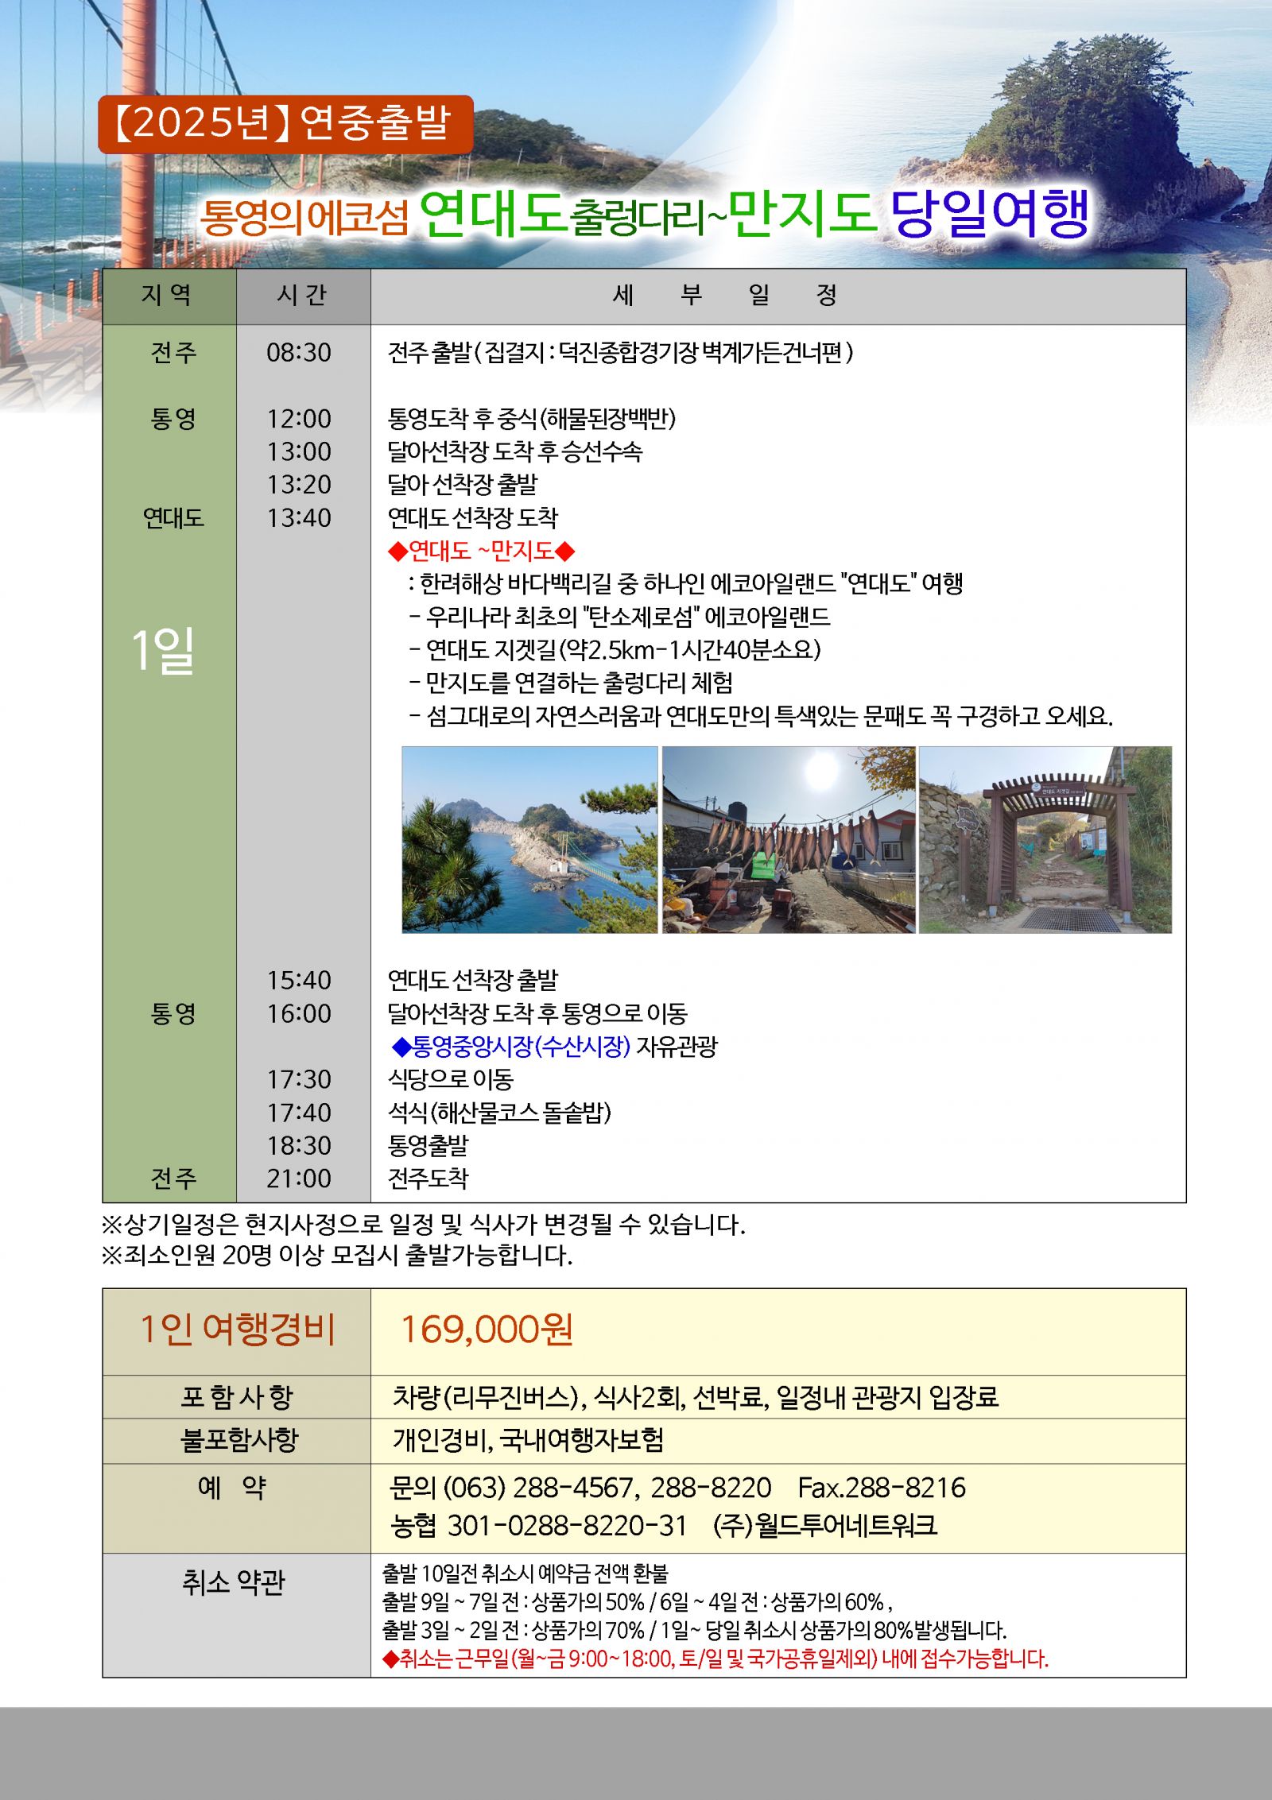Click the title text 통영의에코섬
This screenshot has width=1272, height=1800.
tap(304, 218)
